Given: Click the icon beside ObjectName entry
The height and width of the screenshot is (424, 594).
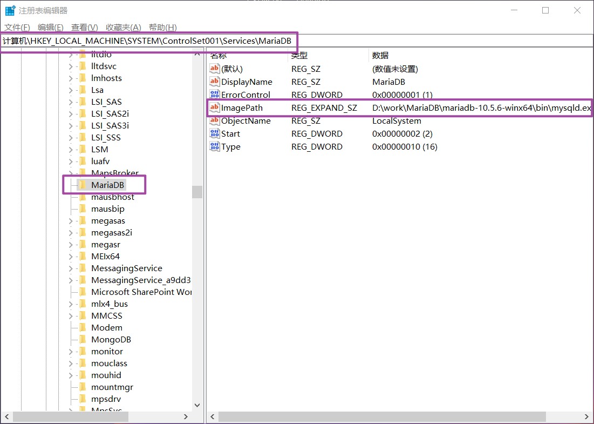Looking at the screenshot, I should (215, 121).
